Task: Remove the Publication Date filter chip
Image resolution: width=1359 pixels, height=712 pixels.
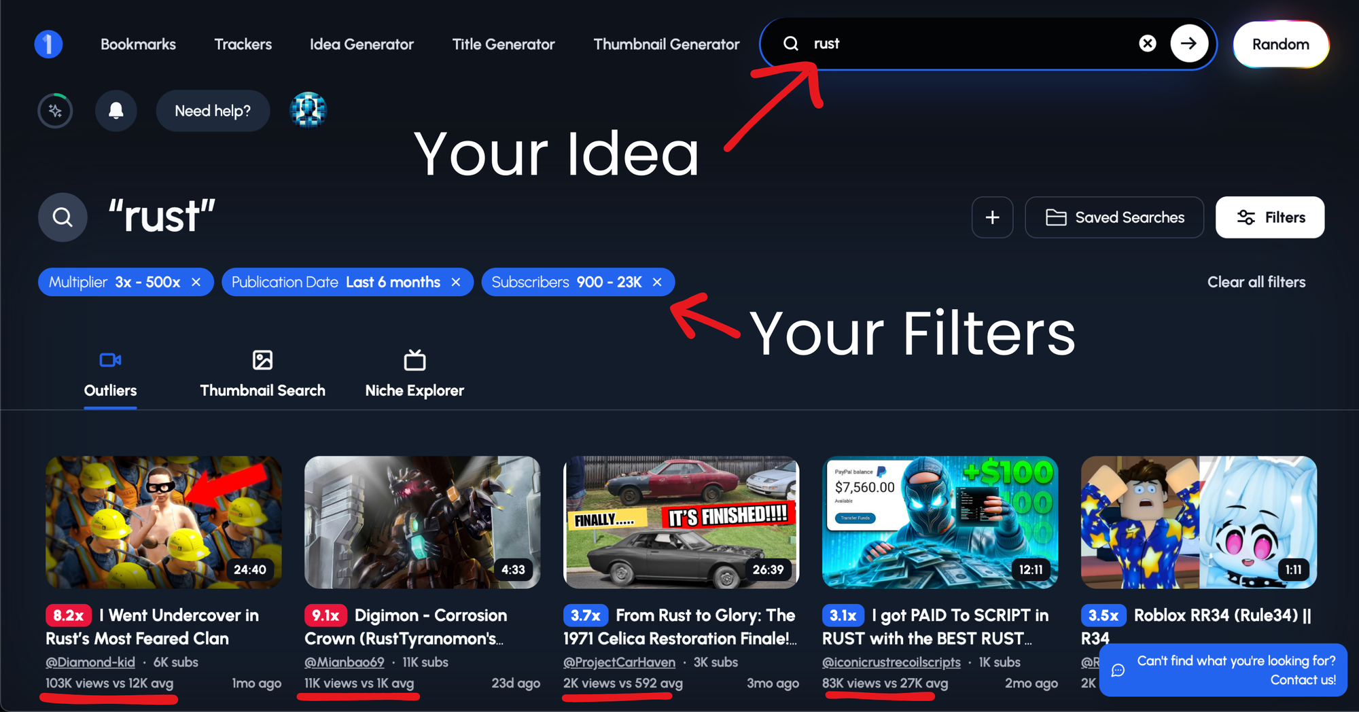Action: 456,282
